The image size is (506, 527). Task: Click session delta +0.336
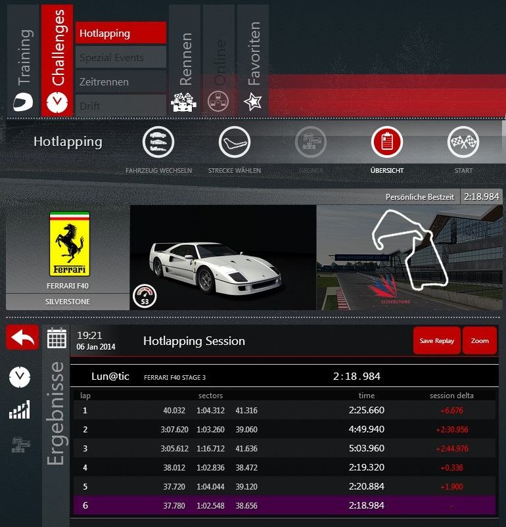coord(452,467)
